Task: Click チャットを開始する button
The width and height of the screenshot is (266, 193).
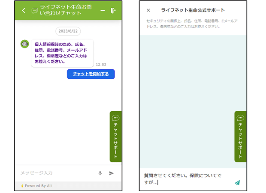Action: pyautogui.click(x=91, y=74)
